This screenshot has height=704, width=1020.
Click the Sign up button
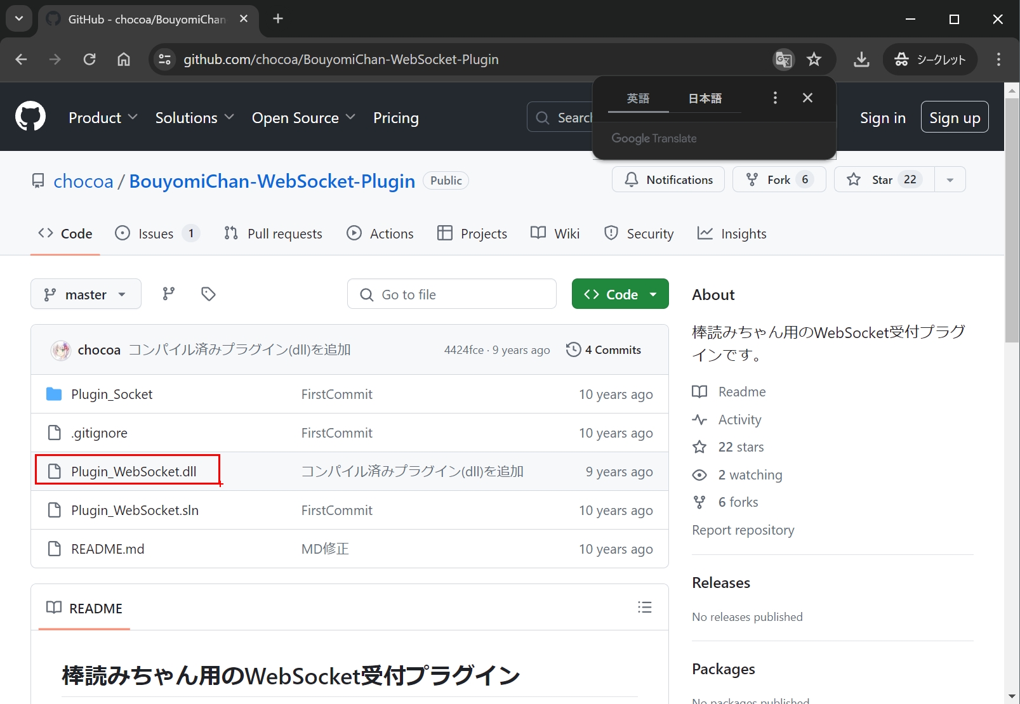pyautogui.click(x=955, y=117)
